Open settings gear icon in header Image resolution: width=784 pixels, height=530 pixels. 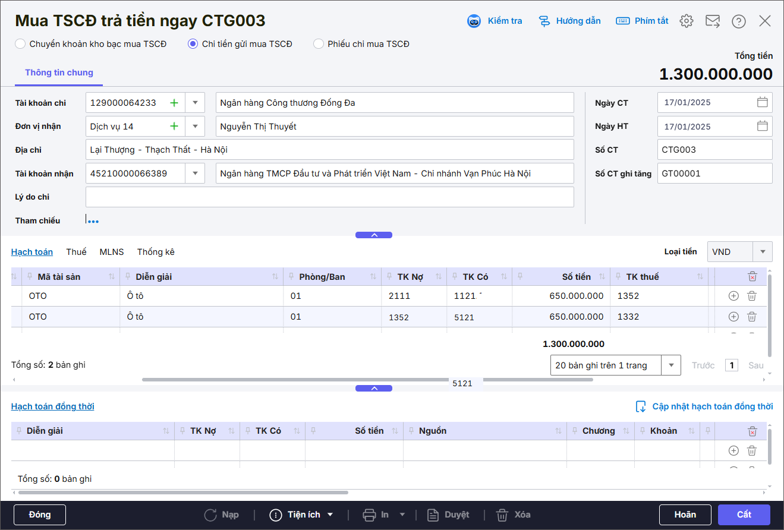click(x=687, y=21)
